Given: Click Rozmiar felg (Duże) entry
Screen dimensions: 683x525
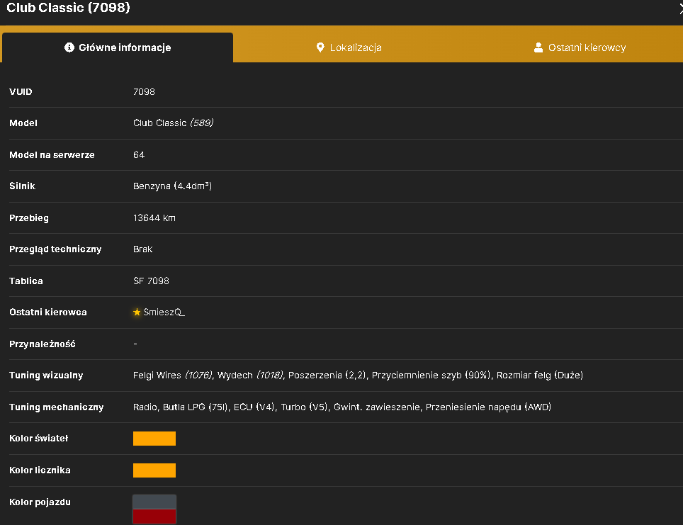Looking at the screenshot, I should 539,375.
